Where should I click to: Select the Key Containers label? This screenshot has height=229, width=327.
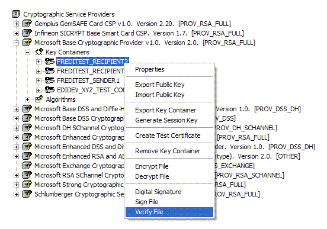tap(68, 52)
